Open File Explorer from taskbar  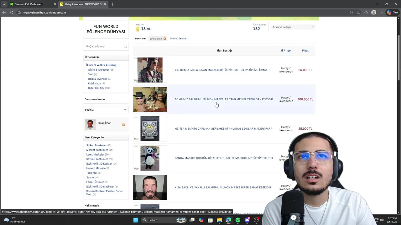[x=219, y=220]
